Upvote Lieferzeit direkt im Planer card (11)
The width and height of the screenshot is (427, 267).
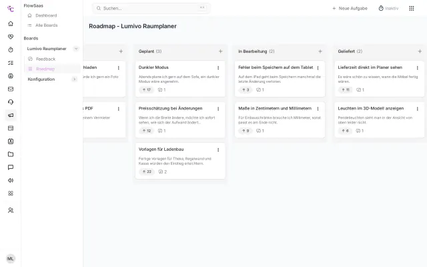346,89
